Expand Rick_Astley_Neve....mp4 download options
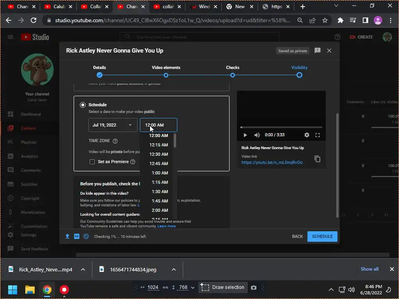 click(x=83, y=269)
